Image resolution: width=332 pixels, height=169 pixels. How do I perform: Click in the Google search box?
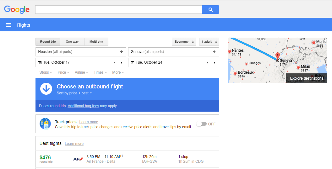[118, 10]
